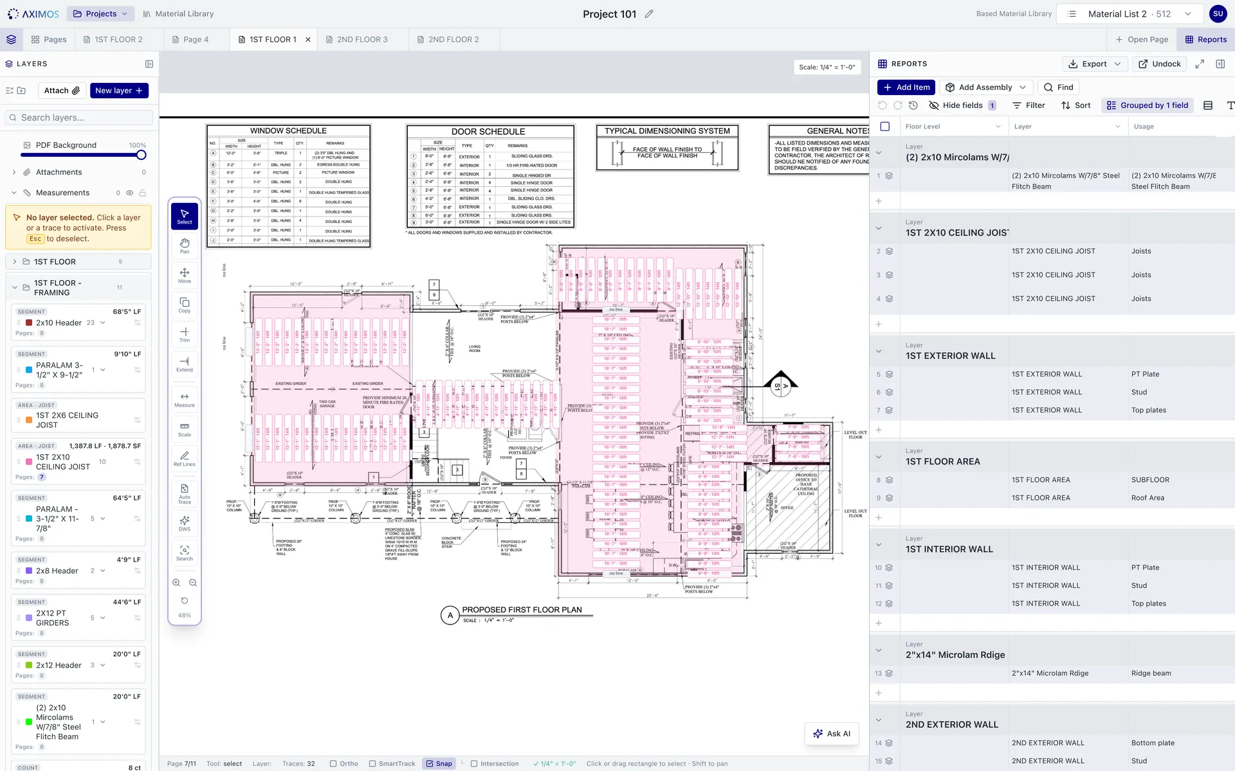The width and height of the screenshot is (1235, 771).
Task: Enable the SmartTrack checkbox
Action: point(392,763)
